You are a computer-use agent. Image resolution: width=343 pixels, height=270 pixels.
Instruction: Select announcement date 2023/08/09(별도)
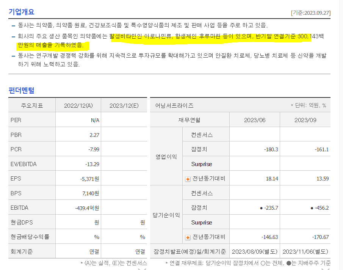pos(255,252)
